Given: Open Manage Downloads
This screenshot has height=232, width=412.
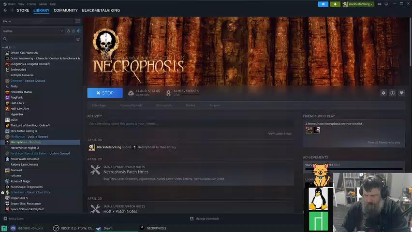Looking at the screenshot, I should point(205,218).
